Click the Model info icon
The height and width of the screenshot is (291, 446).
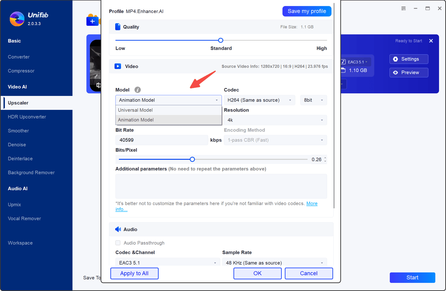coord(138,90)
